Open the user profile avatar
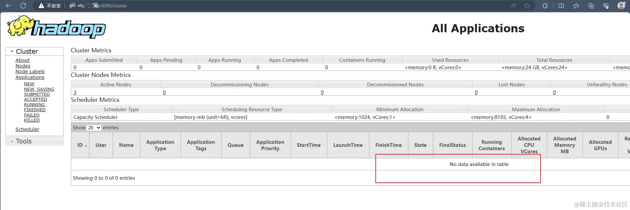This screenshot has height=210, width=630. pyautogui.click(x=621, y=5)
